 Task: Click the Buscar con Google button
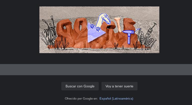click(x=80, y=86)
